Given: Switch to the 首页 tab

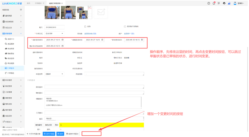Looking at the screenshot, I should (x=28, y=3).
